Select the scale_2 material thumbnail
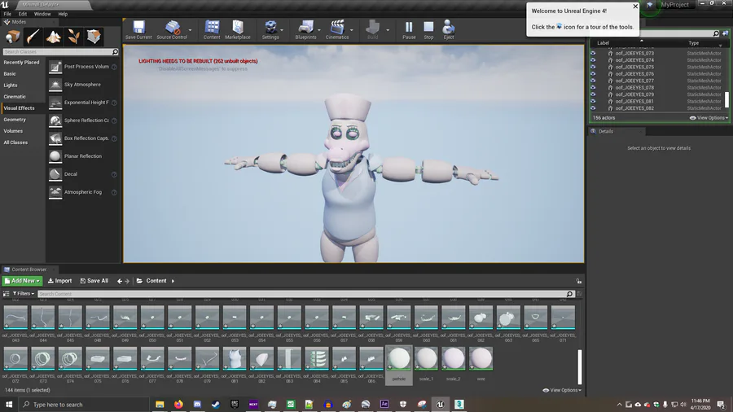The image size is (733, 412). (x=454, y=359)
